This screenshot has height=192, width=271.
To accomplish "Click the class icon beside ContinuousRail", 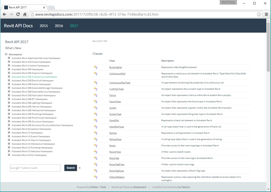I will pyautogui.click(x=96, y=74).
